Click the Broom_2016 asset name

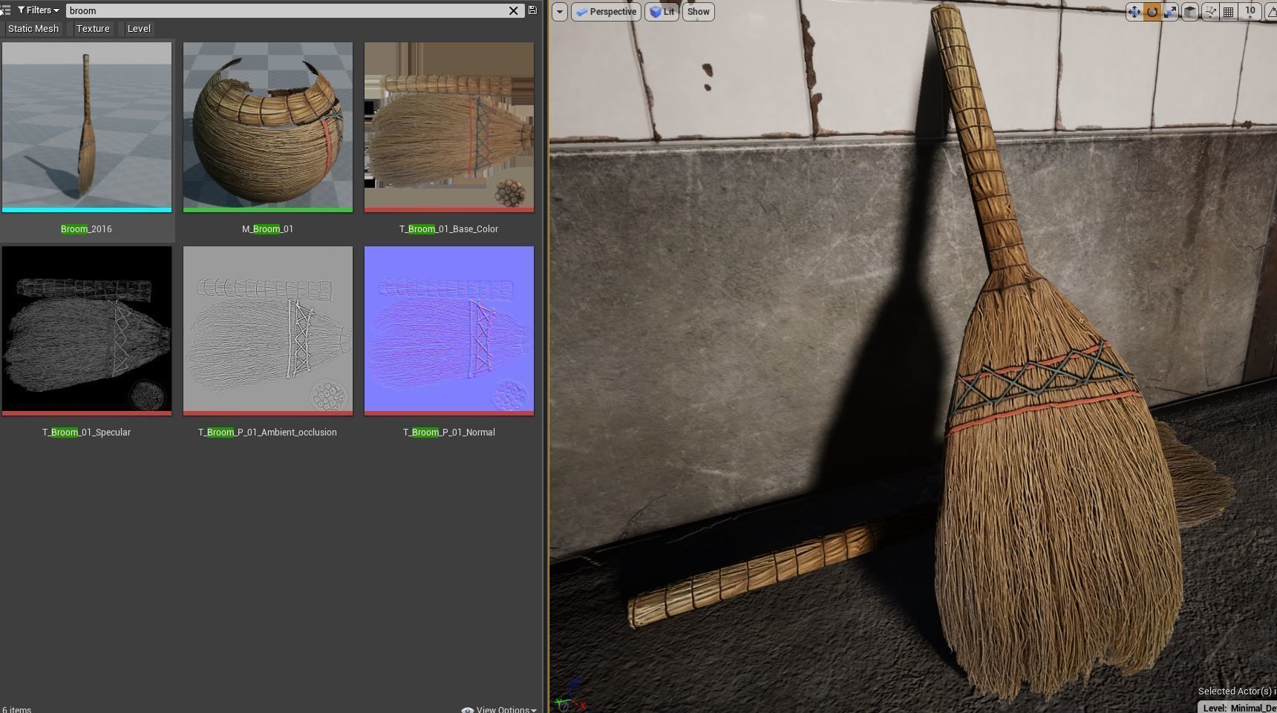click(x=86, y=229)
